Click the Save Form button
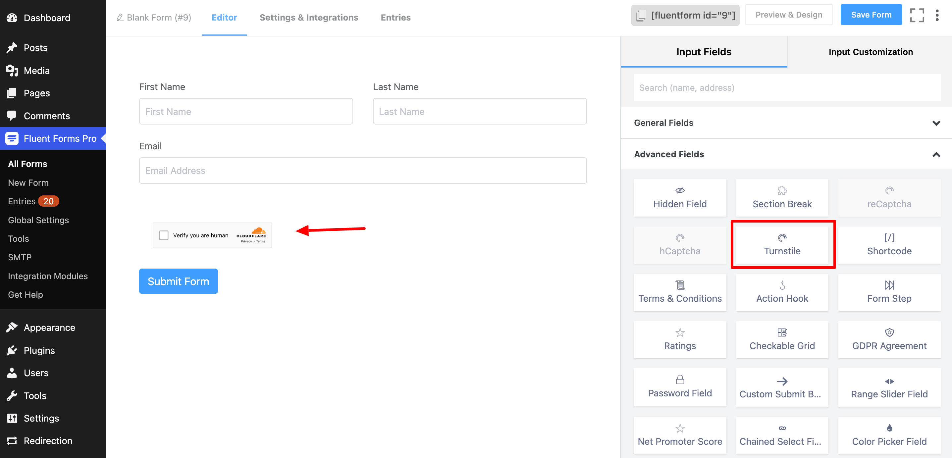952x458 pixels. (871, 15)
